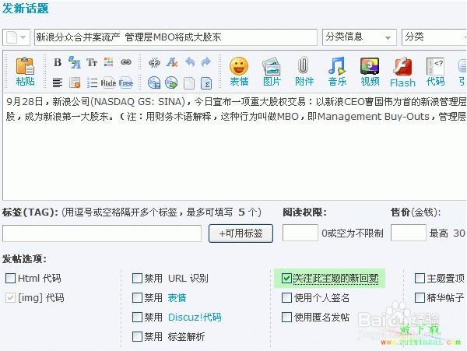Insert Hide content tag
The height and width of the screenshot is (351, 467).
tap(108, 82)
